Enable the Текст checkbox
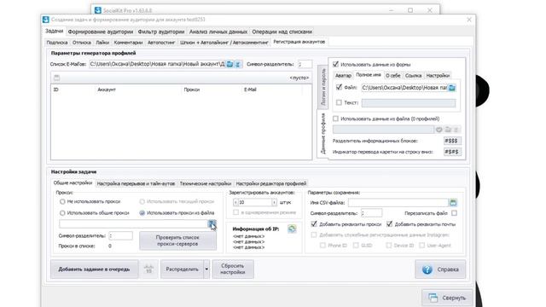The height and width of the screenshot is (307, 546). pyautogui.click(x=339, y=102)
